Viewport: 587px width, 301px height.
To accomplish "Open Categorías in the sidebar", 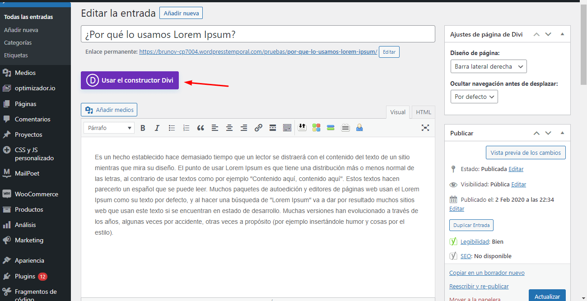I will (x=18, y=42).
